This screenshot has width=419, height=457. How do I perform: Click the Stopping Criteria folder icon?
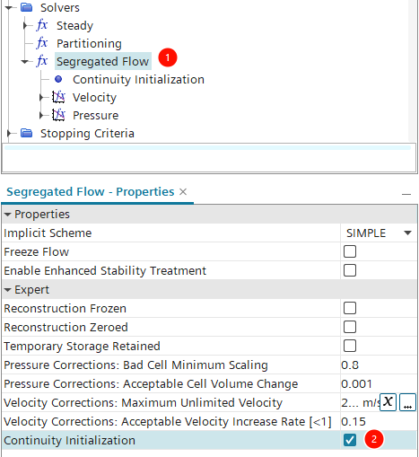(26, 133)
